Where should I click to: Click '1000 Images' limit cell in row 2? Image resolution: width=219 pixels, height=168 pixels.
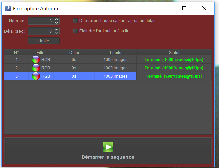click(115, 68)
